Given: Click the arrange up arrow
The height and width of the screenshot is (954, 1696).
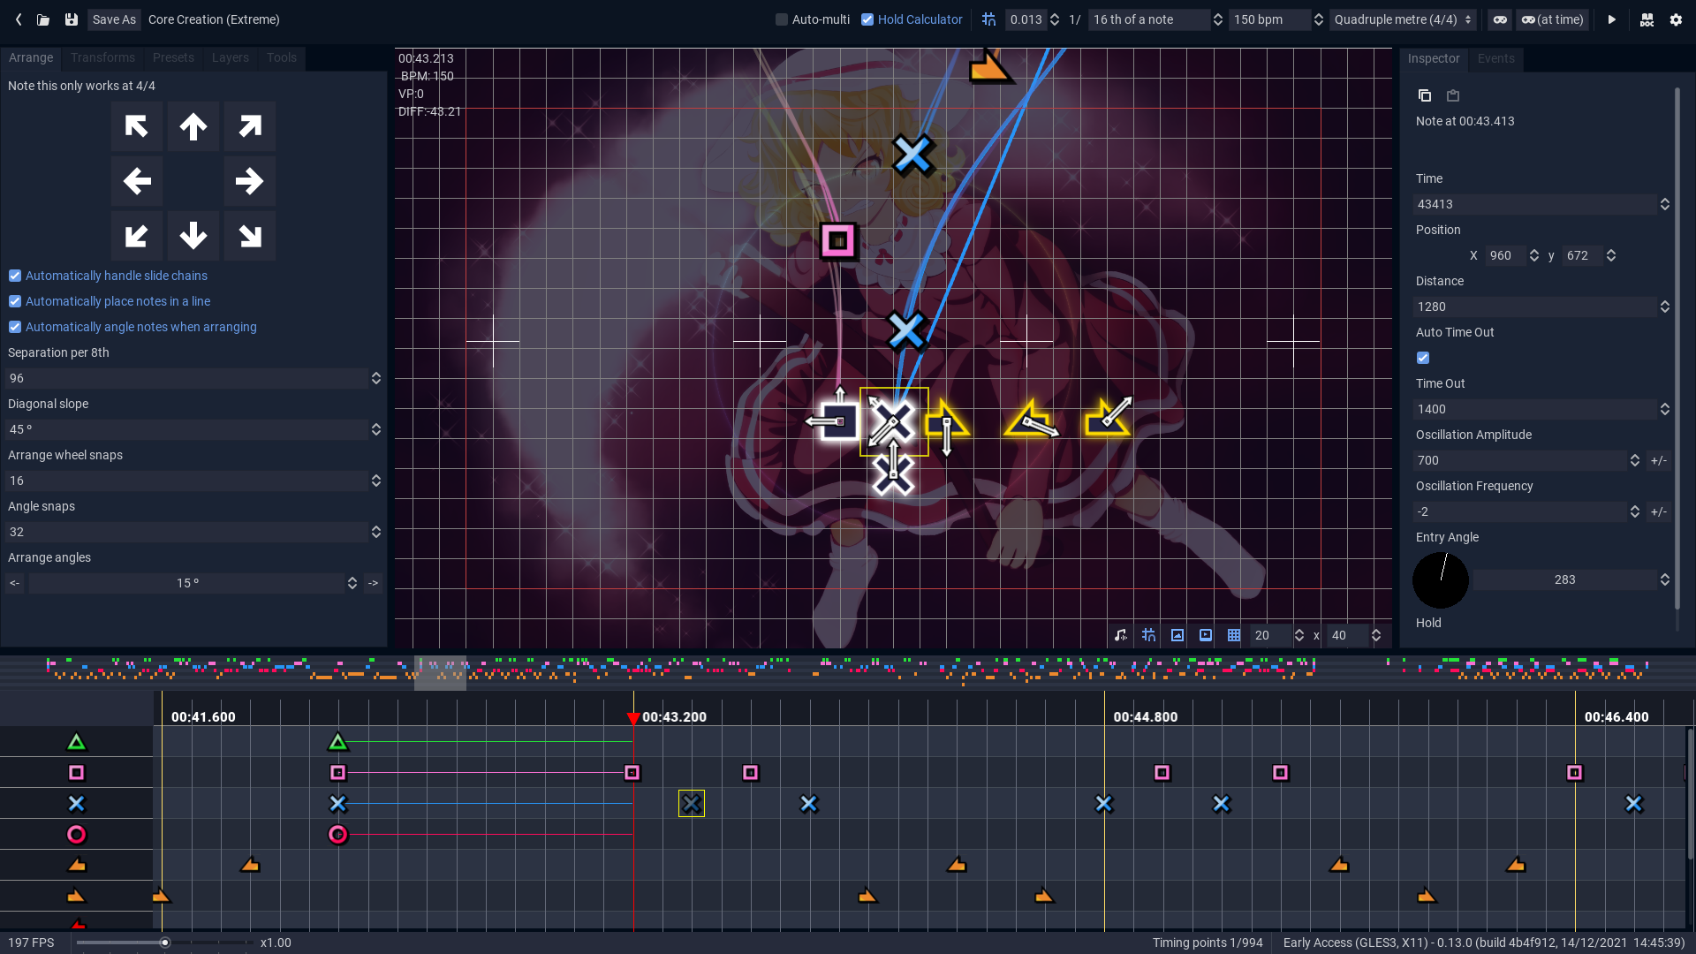Looking at the screenshot, I should (x=193, y=126).
